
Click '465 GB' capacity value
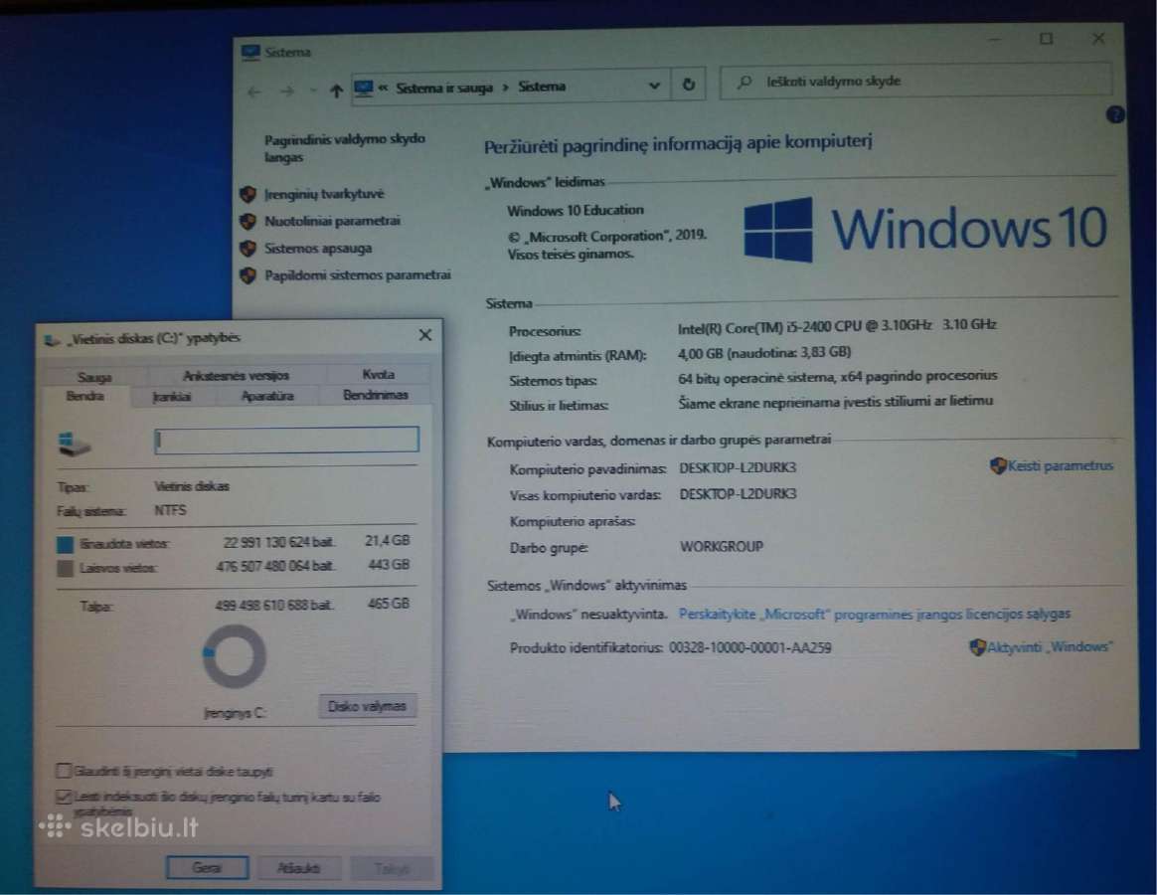click(388, 604)
